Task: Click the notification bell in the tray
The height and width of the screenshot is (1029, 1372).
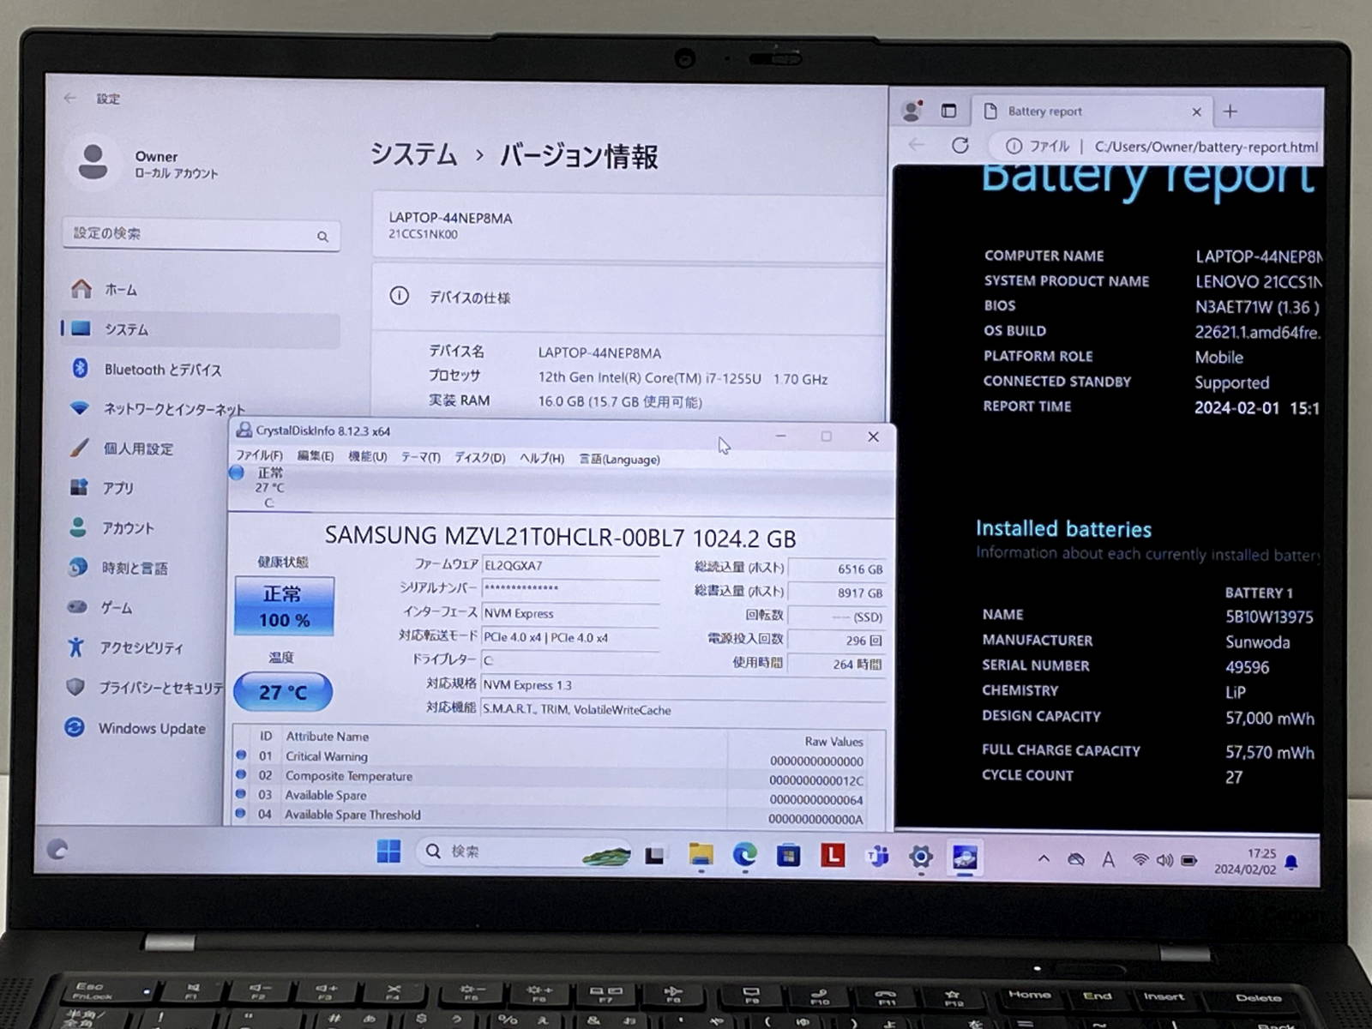Action: (x=1291, y=862)
